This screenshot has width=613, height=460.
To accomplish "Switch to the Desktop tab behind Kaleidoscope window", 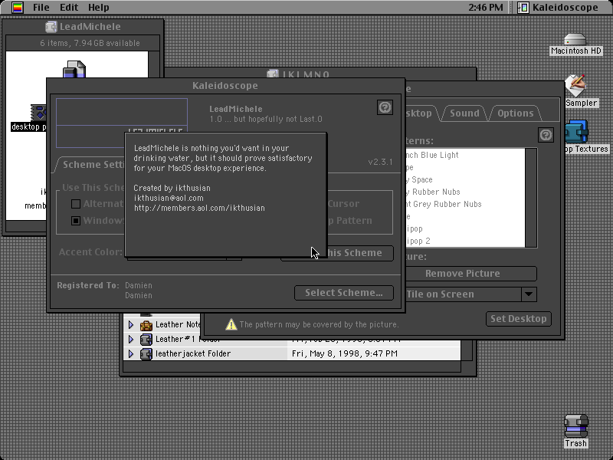I will tap(419, 113).
